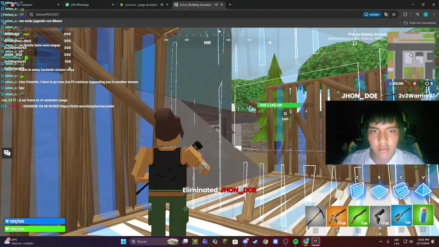Viewport: 439px width, 247px height.
Task: Open Task View on the taskbar
Action: coord(185,242)
